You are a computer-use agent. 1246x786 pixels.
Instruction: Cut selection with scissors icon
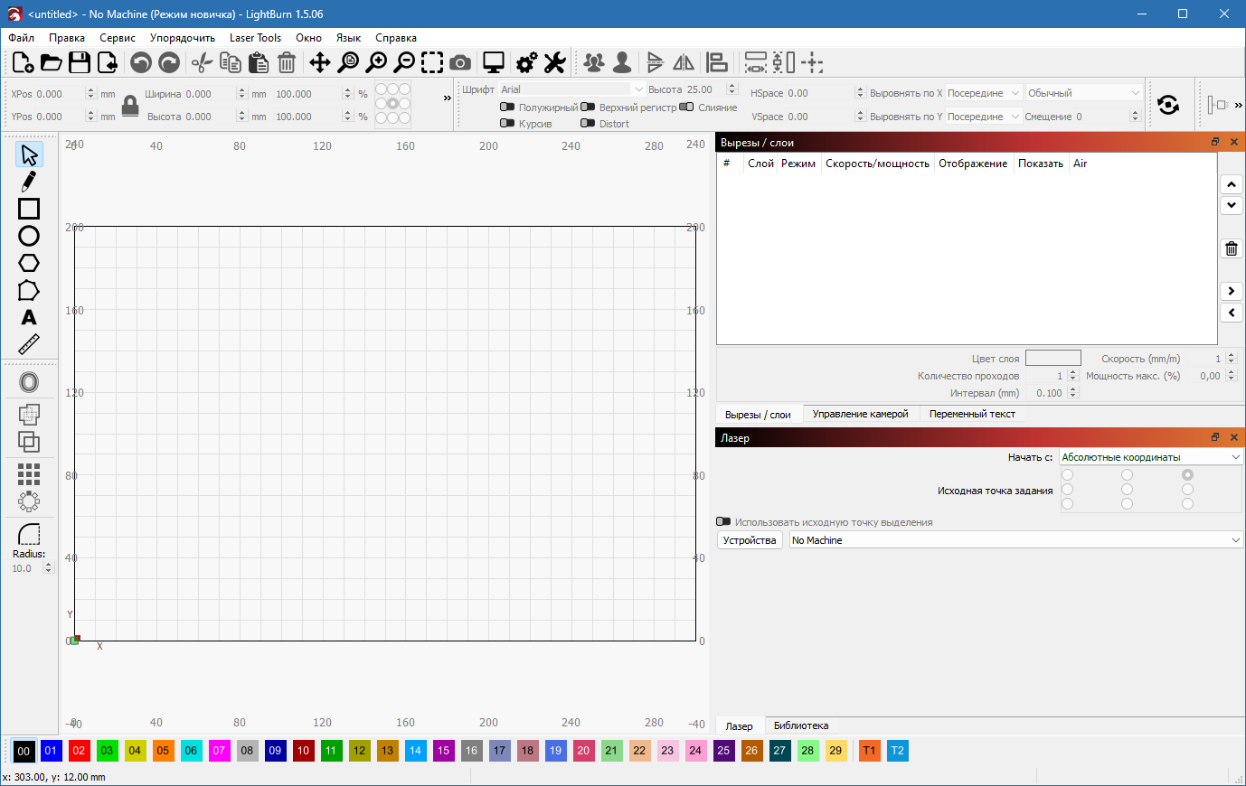tap(203, 62)
